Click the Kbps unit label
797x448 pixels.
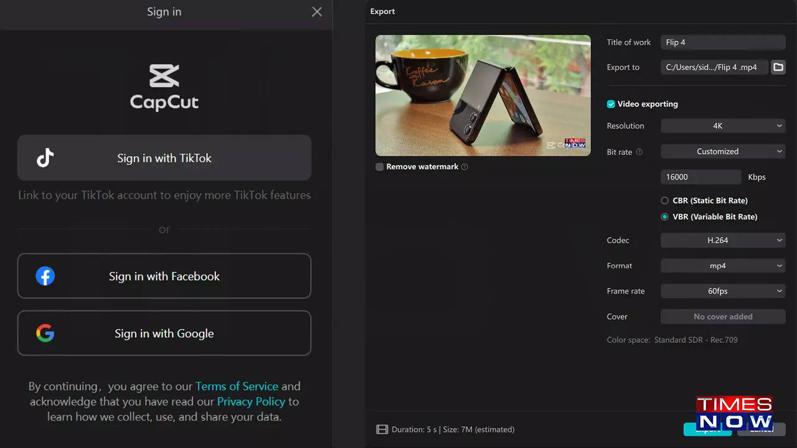pos(757,177)
